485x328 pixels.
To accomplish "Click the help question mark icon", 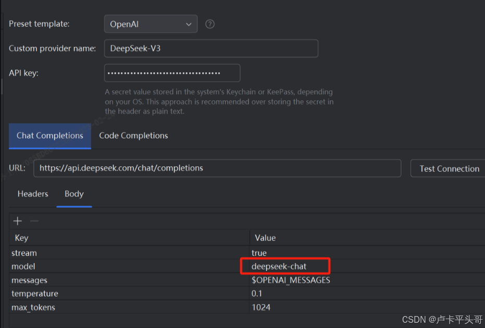I will [210, 24].
